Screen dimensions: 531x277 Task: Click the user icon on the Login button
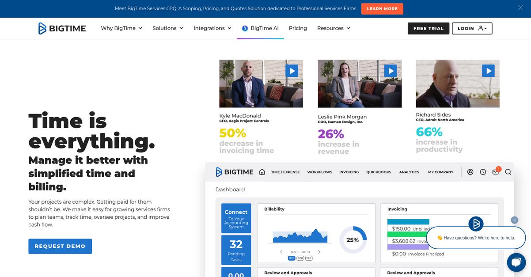click(x=481, y=28)
